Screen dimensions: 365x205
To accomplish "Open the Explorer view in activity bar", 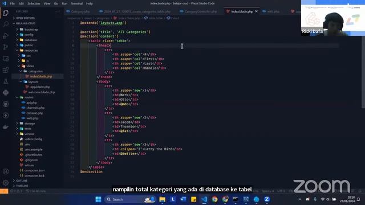I will 6,13.
